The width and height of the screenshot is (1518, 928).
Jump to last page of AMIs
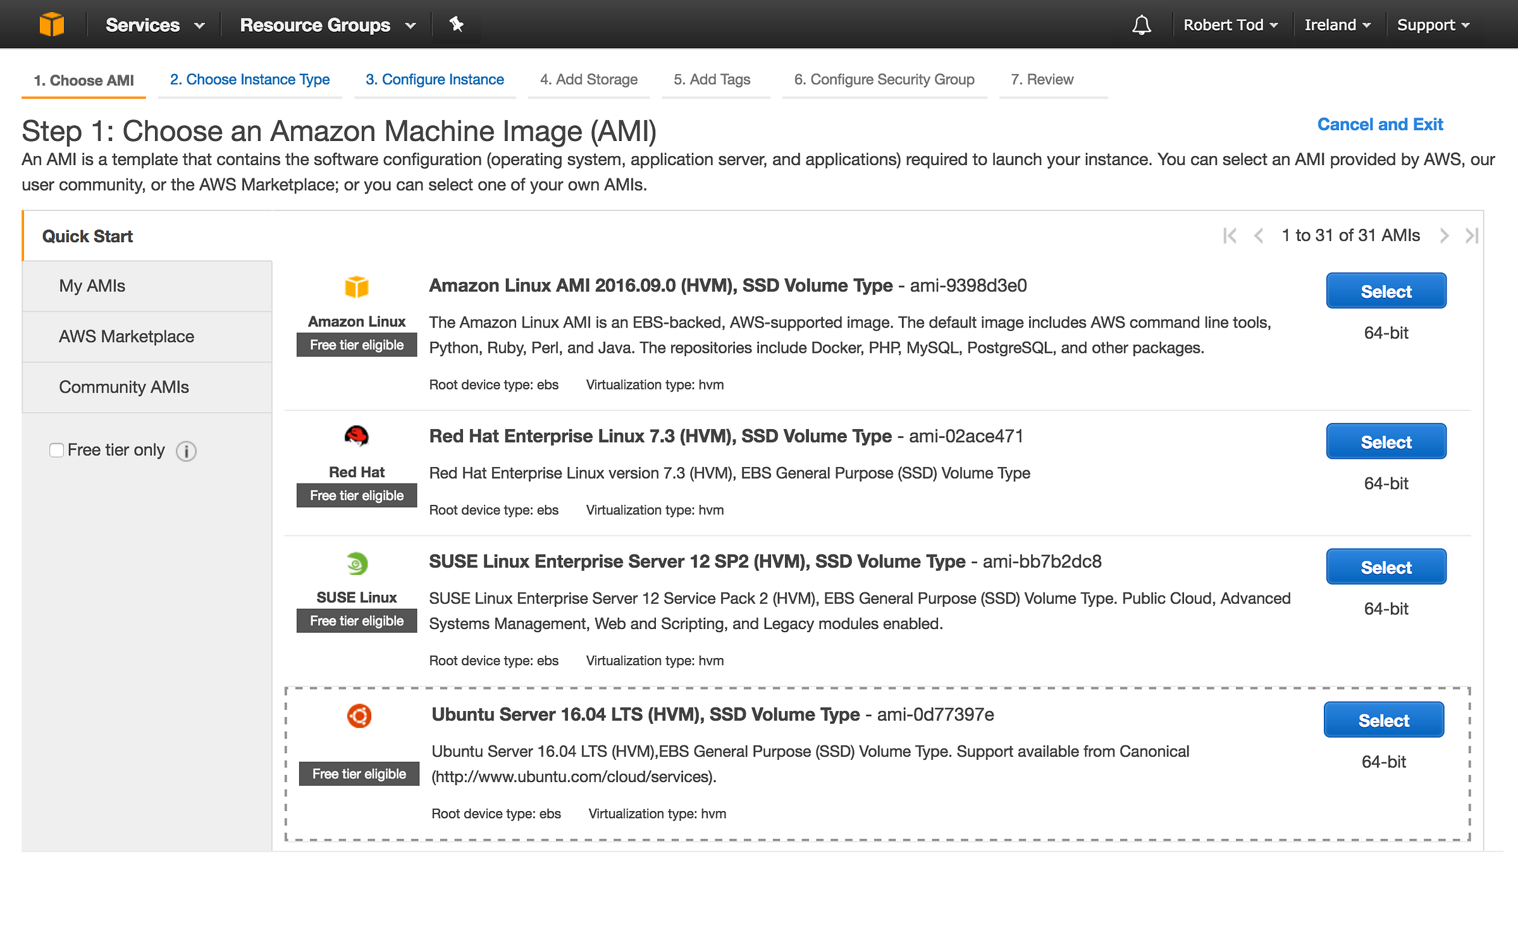1472,236
